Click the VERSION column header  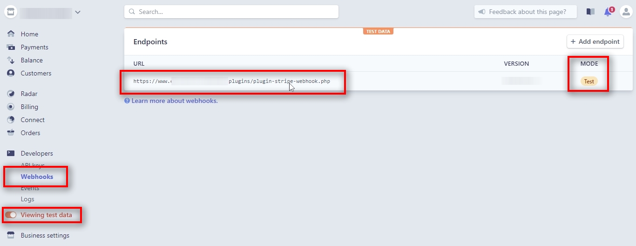click(x=516, y=64)
